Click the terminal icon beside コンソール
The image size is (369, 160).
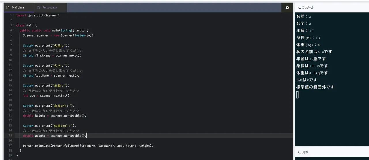click(299, 8)
